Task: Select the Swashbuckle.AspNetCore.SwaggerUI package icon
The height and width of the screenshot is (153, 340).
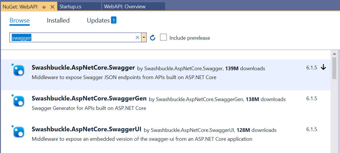Action: click(x=19, y=131)
